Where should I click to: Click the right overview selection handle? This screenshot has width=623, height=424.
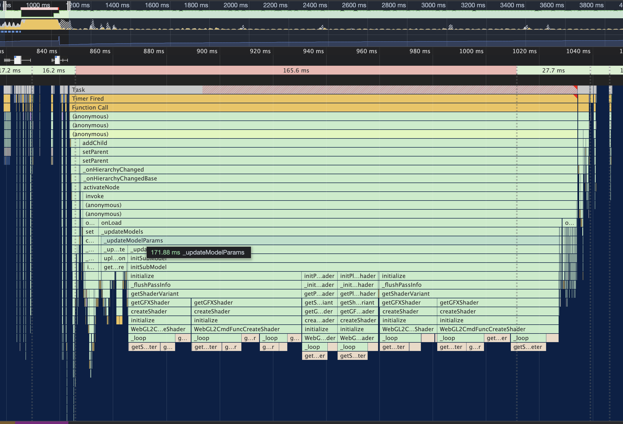[69, 6]
